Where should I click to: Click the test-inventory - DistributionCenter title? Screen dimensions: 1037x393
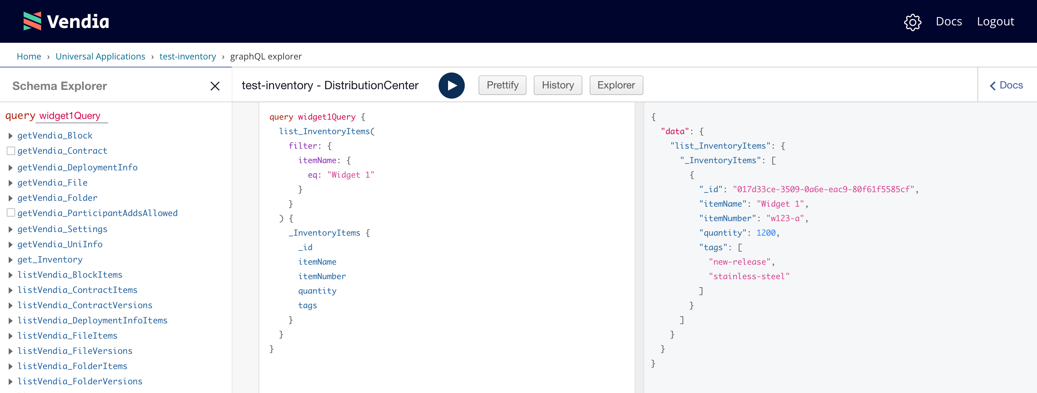(330, 85)
